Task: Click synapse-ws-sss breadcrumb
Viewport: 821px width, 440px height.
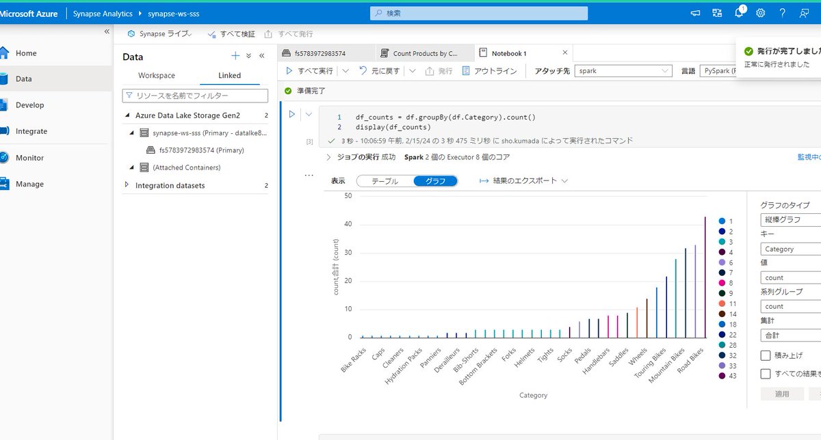Action: coord(172,13)
